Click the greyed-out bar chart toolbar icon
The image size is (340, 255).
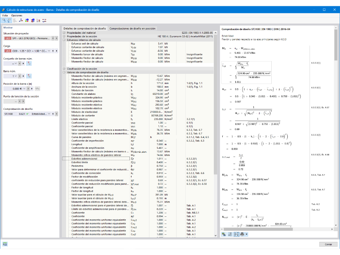click(15, 20)
